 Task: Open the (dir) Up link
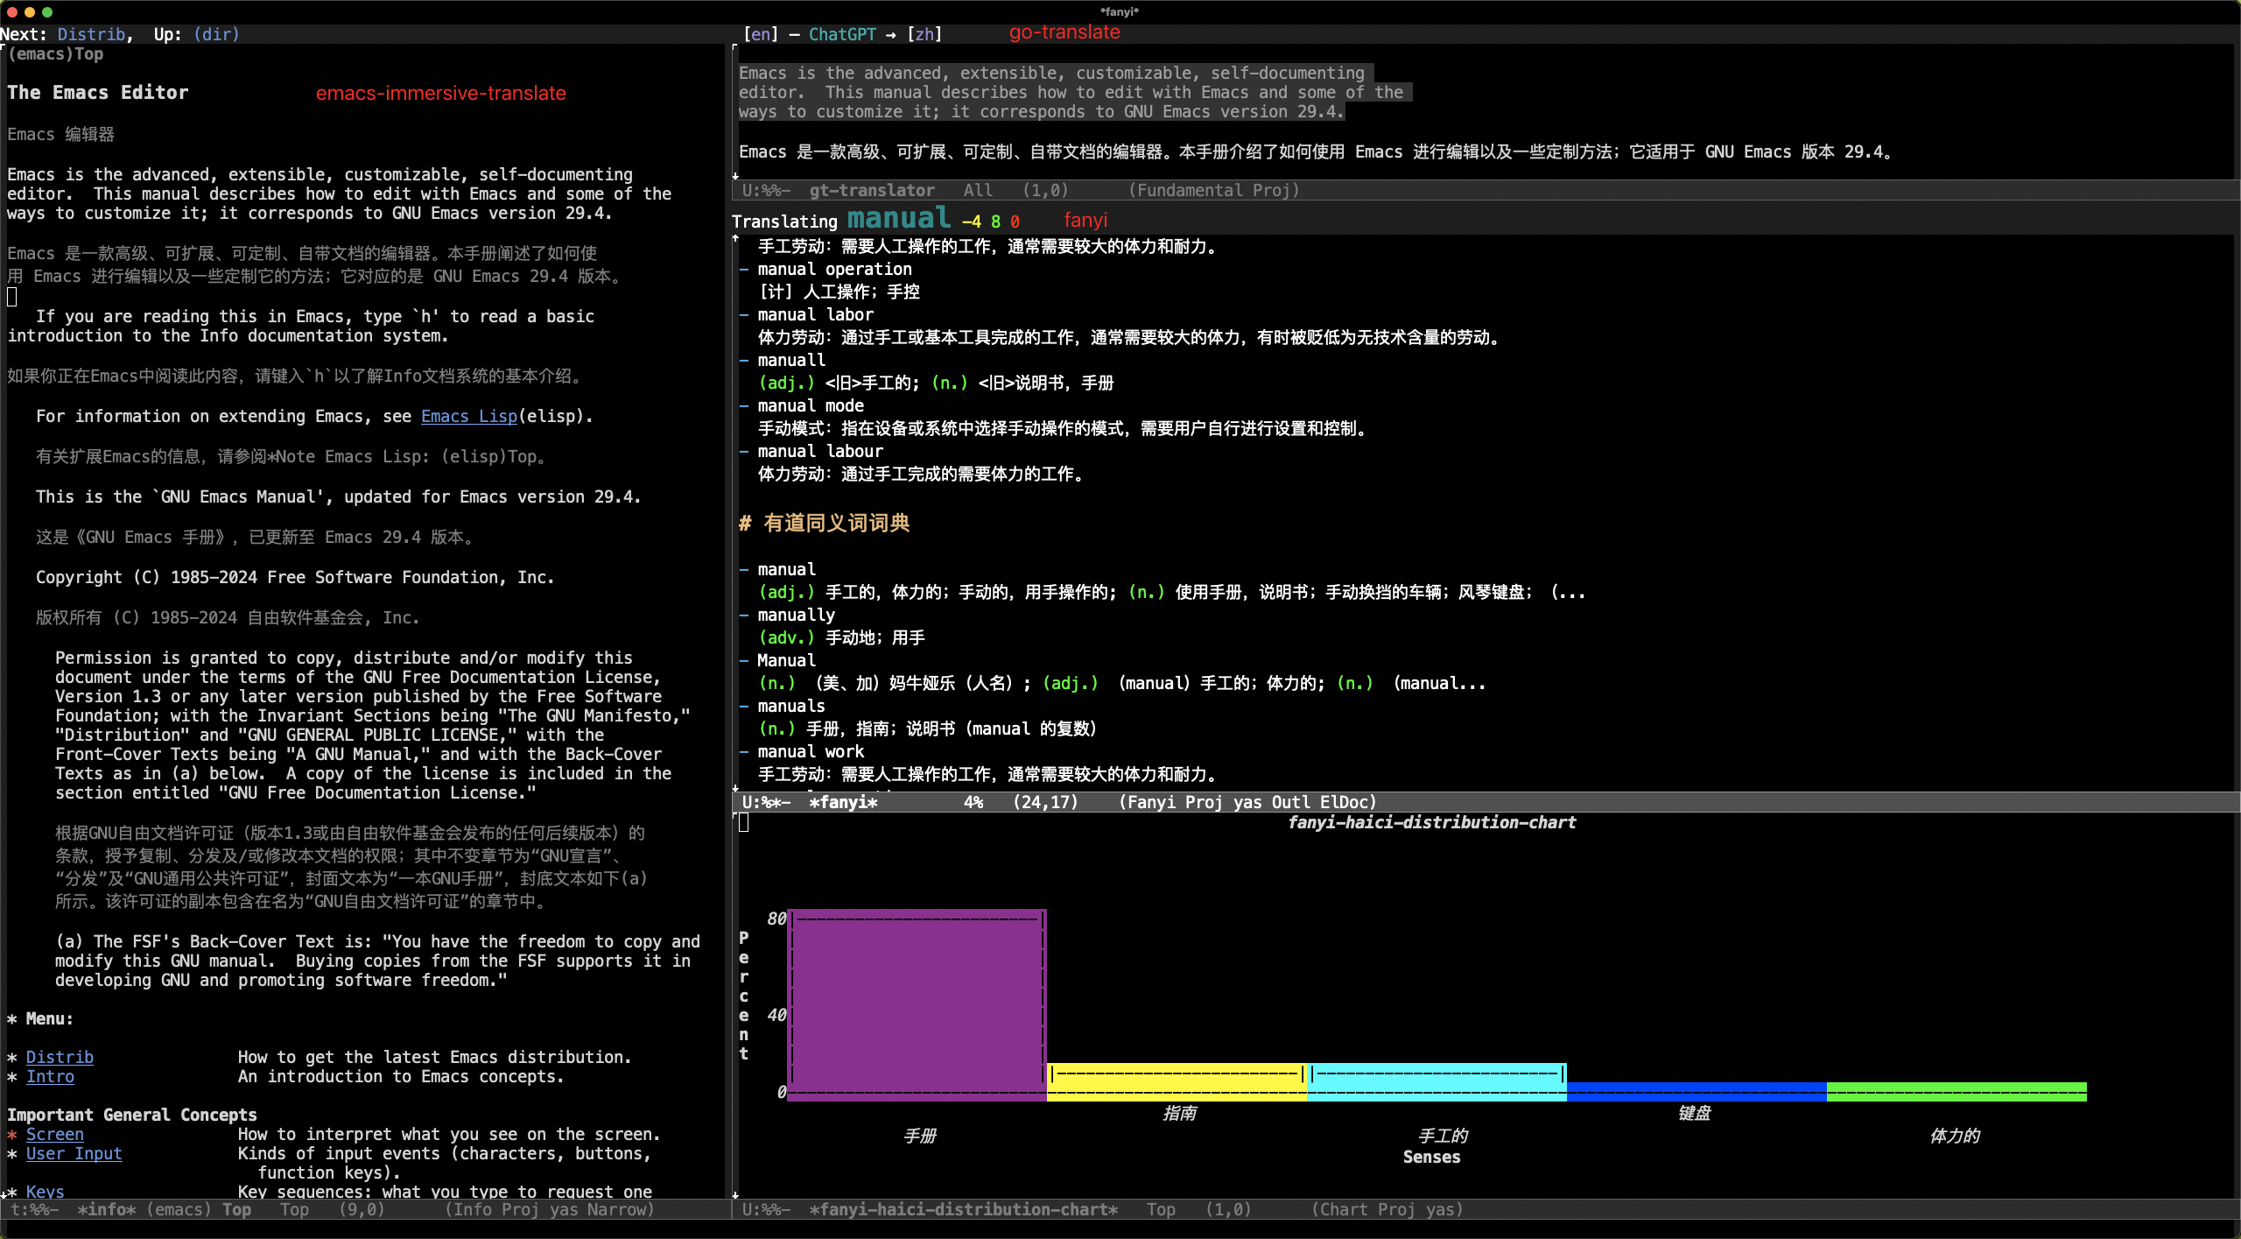(215, 34)
